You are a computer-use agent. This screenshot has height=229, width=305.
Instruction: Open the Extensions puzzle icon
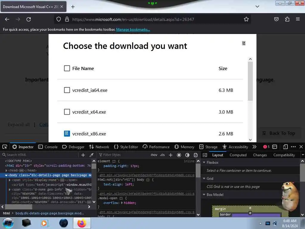pyautogui.click(x=287, y=19)
